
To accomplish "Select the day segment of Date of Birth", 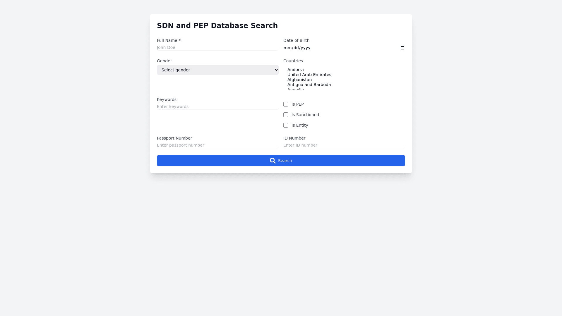I will coord(295,48).
